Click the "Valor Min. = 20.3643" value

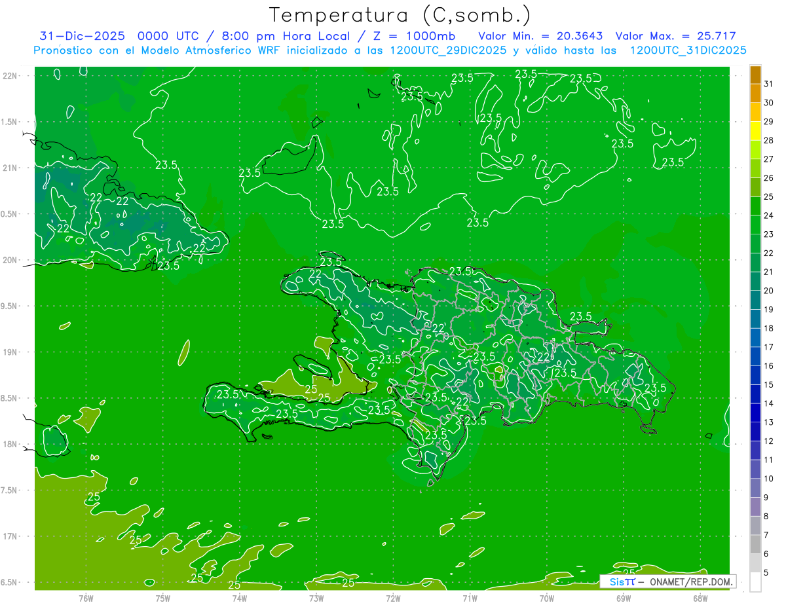coord(540,36)
